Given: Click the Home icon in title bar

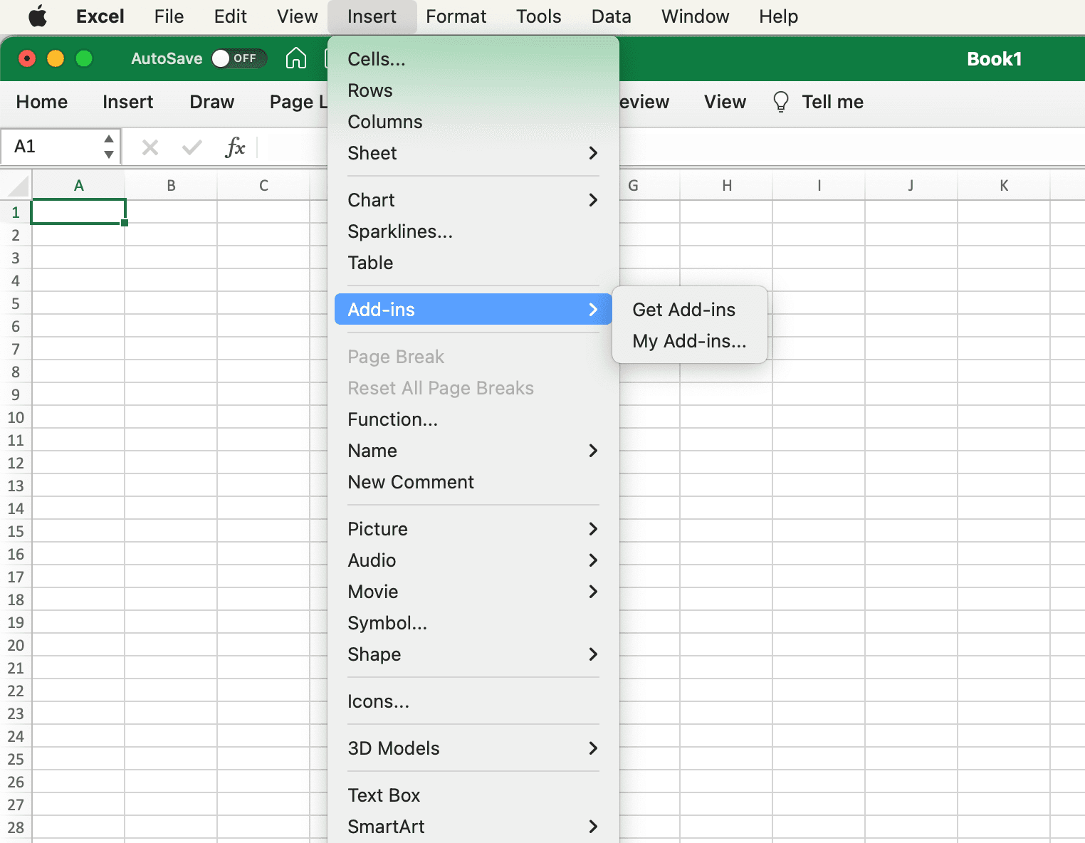Looking at the screenshot, I should (295, 58).
